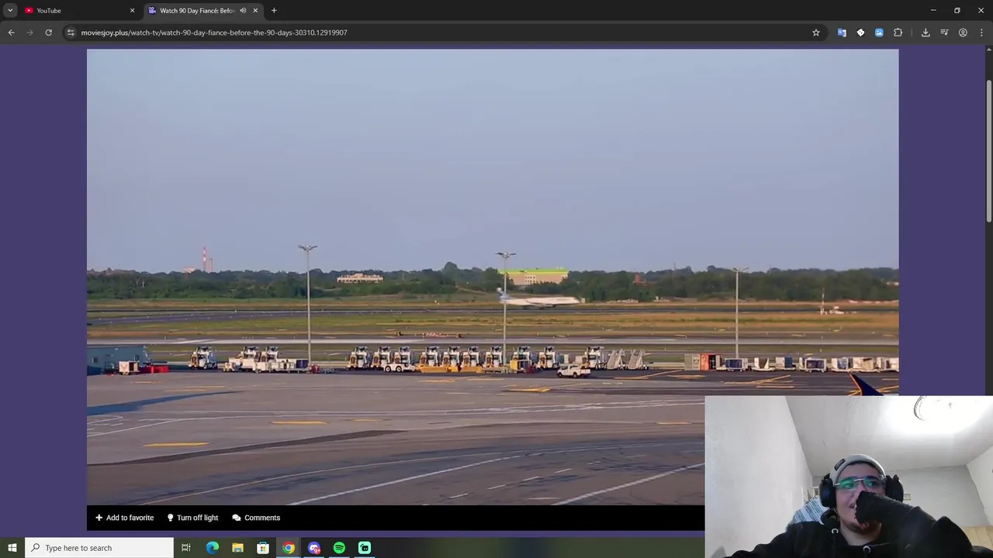The height and width of the screenshot is (558, 993).
Task: Reload the current page
Action: point(48,33)
